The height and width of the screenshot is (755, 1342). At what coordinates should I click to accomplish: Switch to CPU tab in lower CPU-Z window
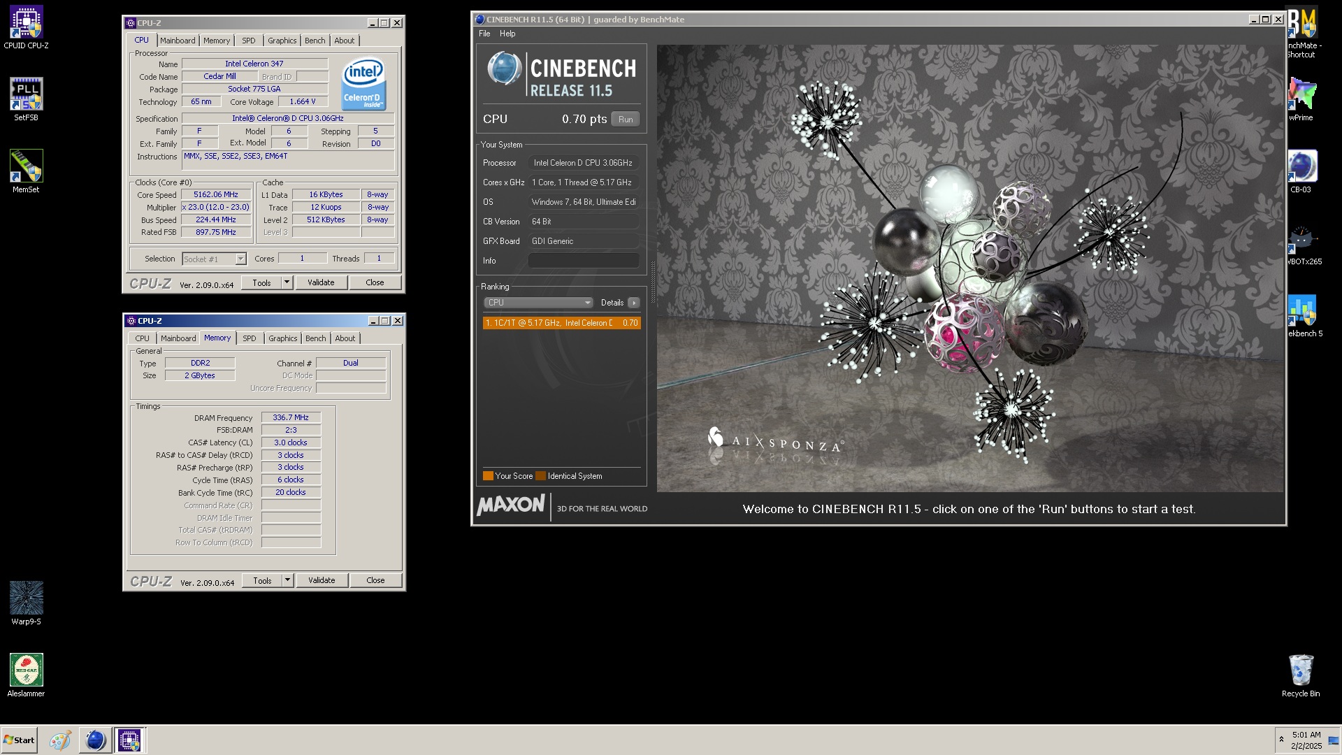[143, 338]
